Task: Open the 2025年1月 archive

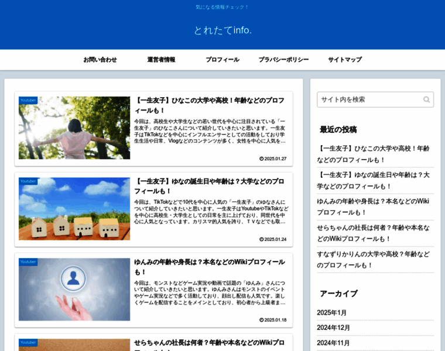Action: tap(332, 313)
